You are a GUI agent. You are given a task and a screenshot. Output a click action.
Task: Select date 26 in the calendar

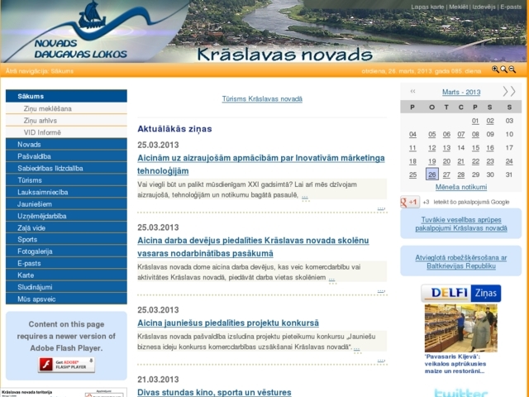[x=432, y=175]
